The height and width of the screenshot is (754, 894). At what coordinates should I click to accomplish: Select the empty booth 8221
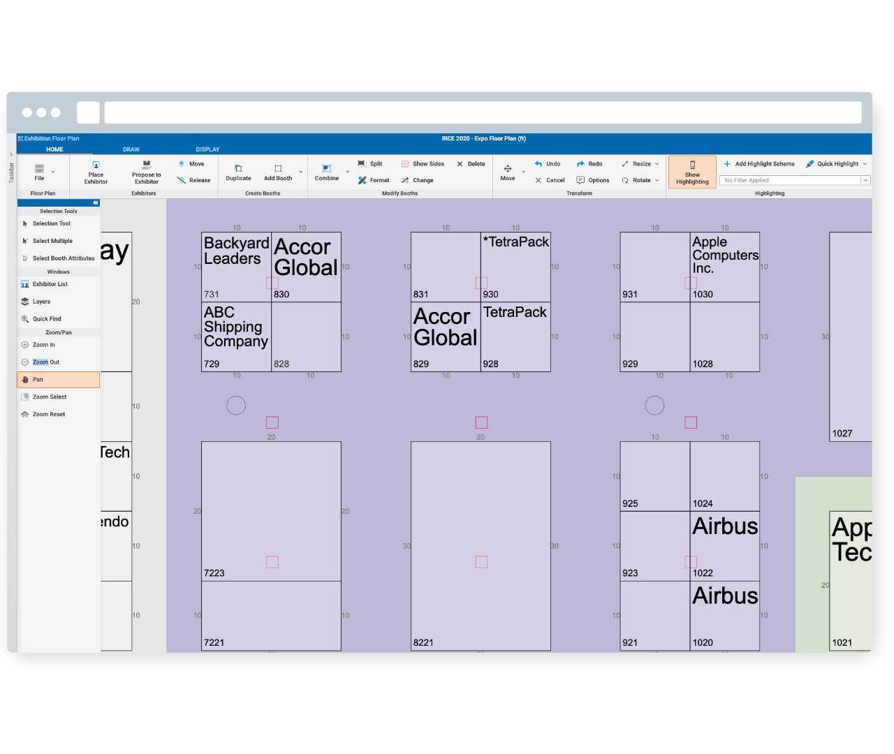pyautogui.click(x=481, y=546)
